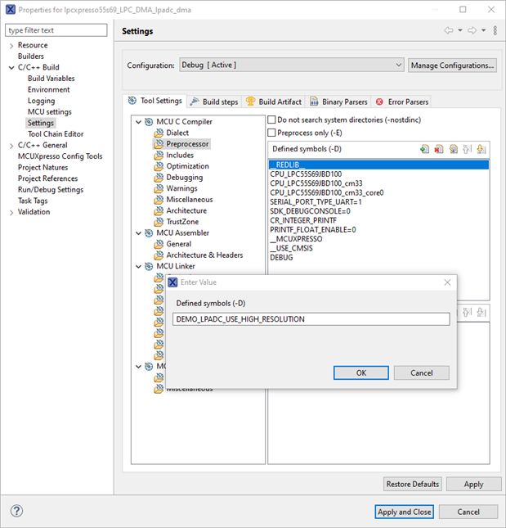Select the SDK_DEBUGCONSOLE=0 symbol
The height and width of the screenshot is (528, 506).
pos(310,211)
